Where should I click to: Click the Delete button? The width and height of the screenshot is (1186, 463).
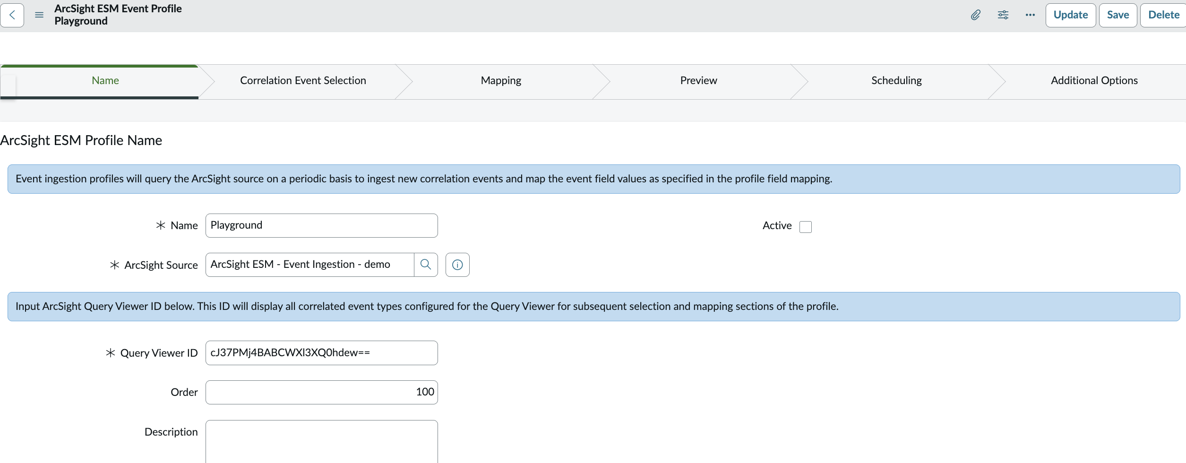(1163, 15)
